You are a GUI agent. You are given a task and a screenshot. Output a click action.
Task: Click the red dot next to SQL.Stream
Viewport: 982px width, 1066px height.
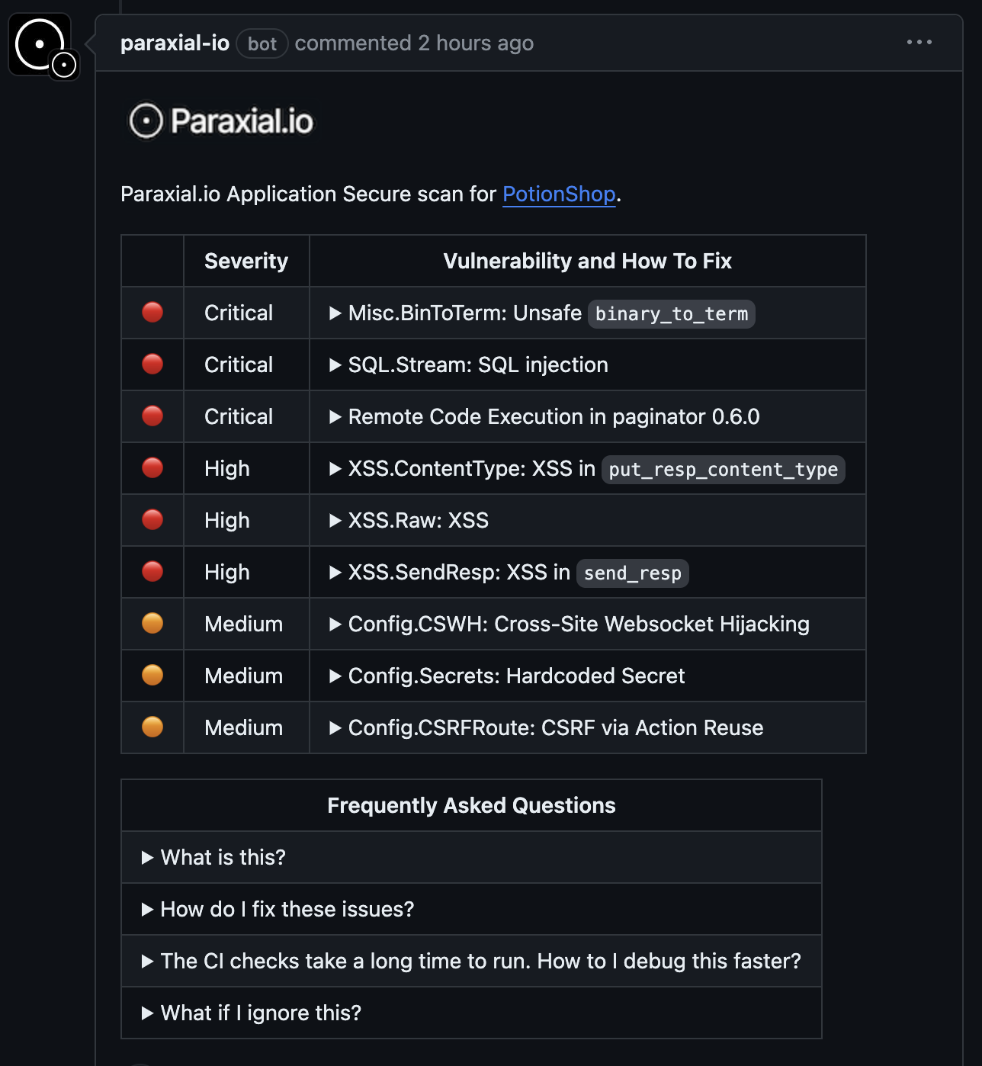pyautogui.click(x=152, y=364)
